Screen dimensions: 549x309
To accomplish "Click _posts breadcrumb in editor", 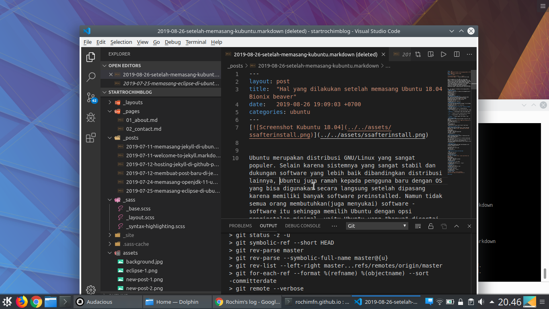I will (x=235, y=66).
